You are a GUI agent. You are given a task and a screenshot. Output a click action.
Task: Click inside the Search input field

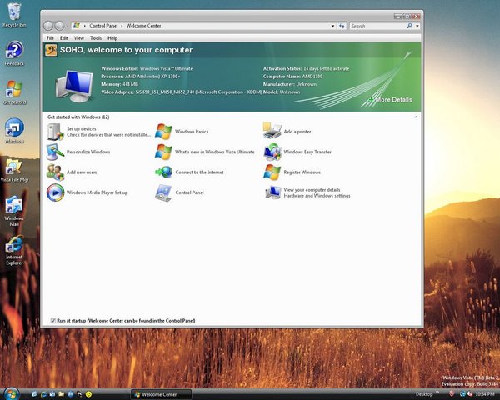tap(377, 26)
